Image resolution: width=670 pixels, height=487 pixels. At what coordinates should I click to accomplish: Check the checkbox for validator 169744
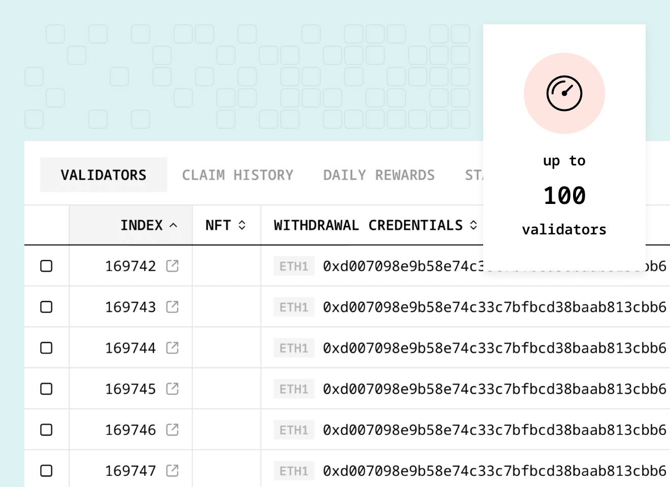[x=46, y=347]
